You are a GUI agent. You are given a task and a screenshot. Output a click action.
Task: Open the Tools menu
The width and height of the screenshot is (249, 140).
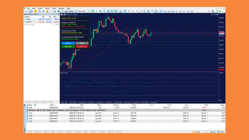pyautogui.click(x=54, y=8)
